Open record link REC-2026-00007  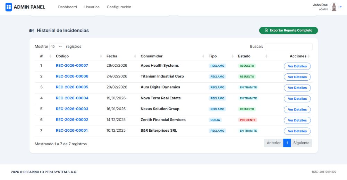[72, 66]
